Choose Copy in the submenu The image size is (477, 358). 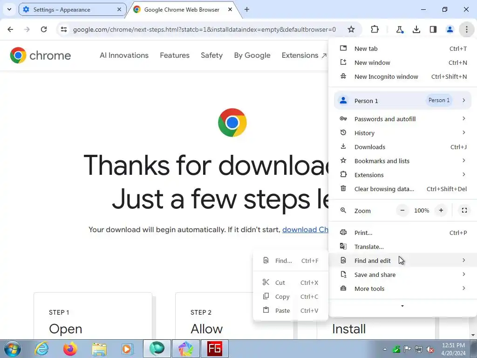tap(291, 296)
